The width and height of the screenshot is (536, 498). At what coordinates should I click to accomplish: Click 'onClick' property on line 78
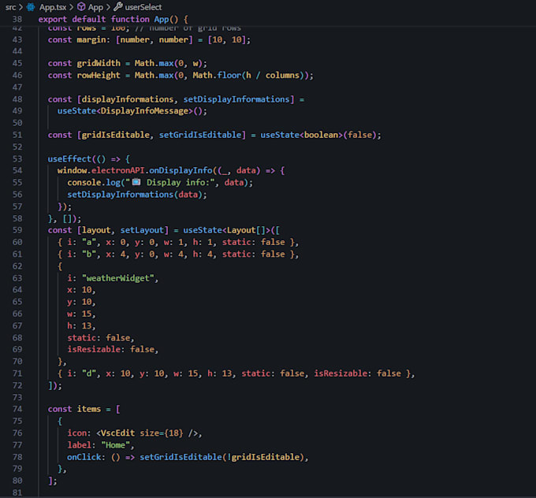[84, 457]
